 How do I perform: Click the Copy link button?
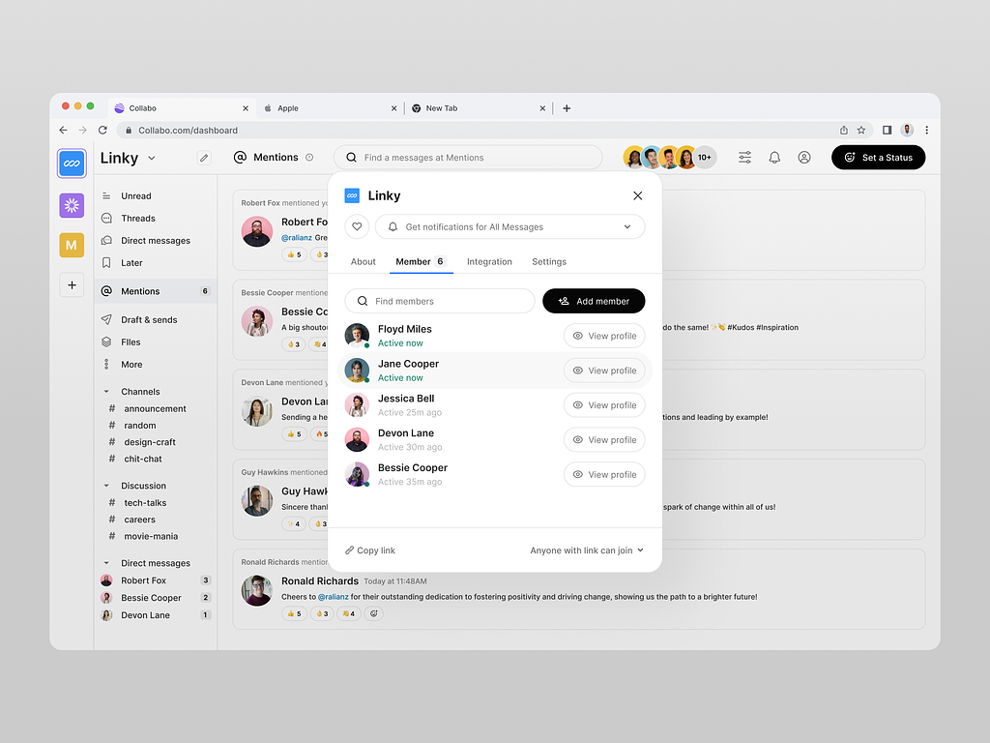370,550
